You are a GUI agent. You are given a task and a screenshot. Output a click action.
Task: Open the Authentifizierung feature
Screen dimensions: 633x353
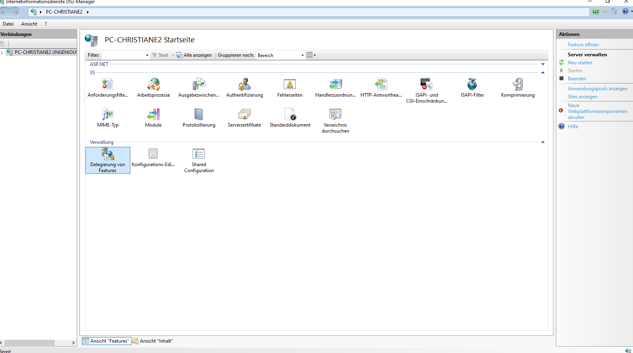[245, 88]
